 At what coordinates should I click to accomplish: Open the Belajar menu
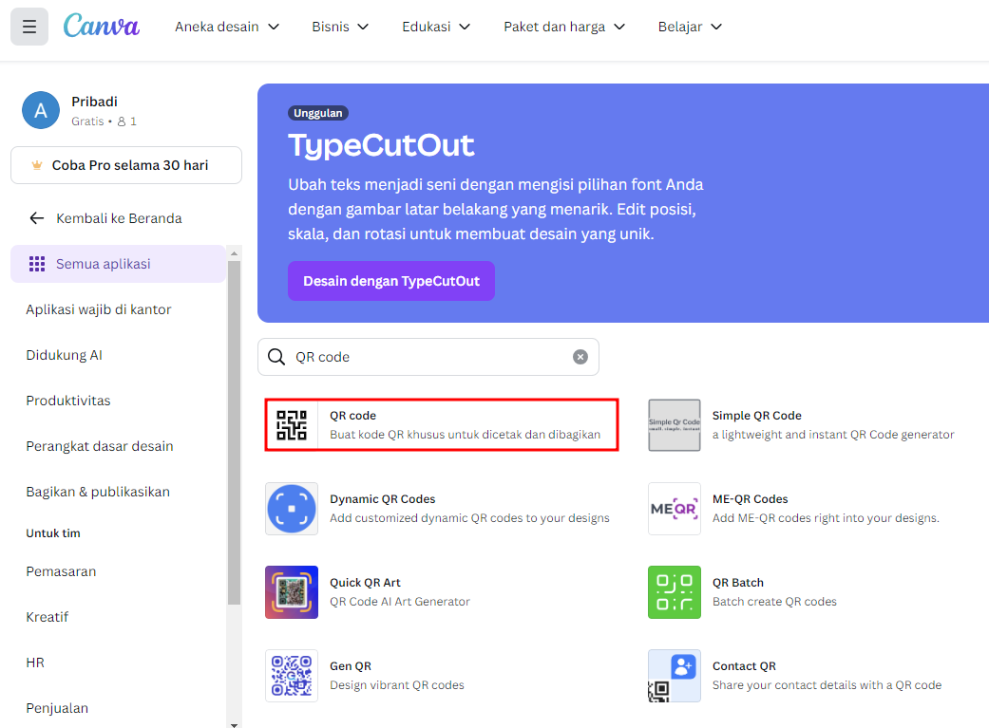point(691,27)
